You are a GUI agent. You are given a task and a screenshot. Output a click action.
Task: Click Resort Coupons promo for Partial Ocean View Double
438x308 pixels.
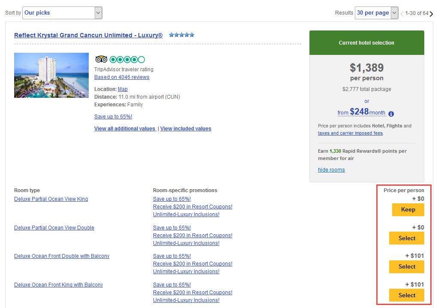tap(193, 236)
